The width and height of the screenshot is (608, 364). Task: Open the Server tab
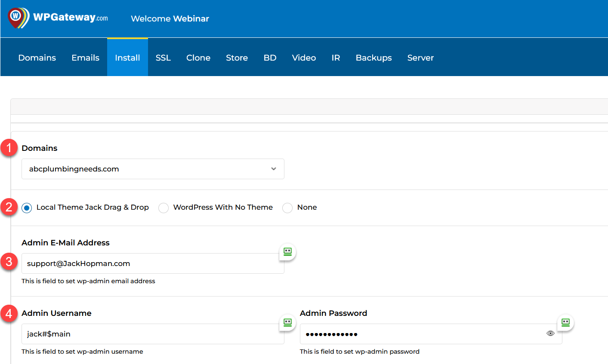[x=420, y=58]
